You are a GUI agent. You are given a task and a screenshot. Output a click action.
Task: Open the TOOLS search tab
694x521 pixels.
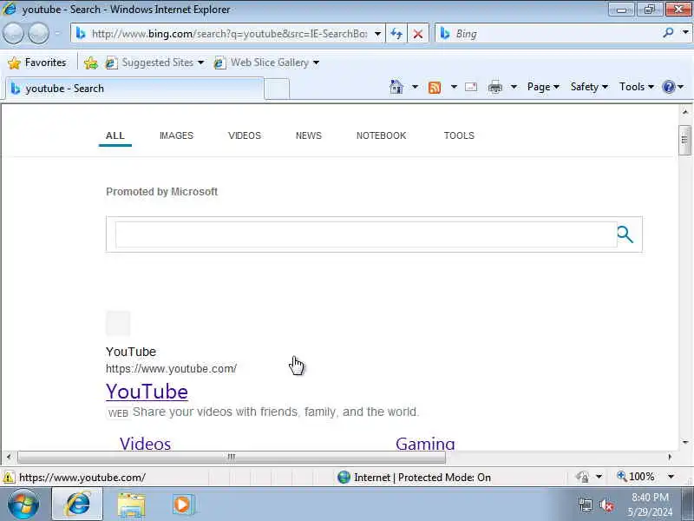pos(459,135)
